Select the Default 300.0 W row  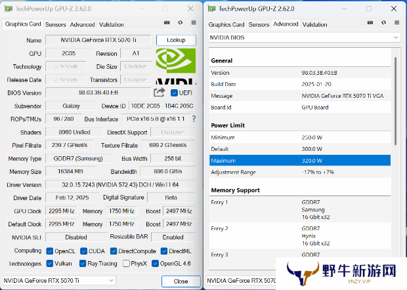300,149
